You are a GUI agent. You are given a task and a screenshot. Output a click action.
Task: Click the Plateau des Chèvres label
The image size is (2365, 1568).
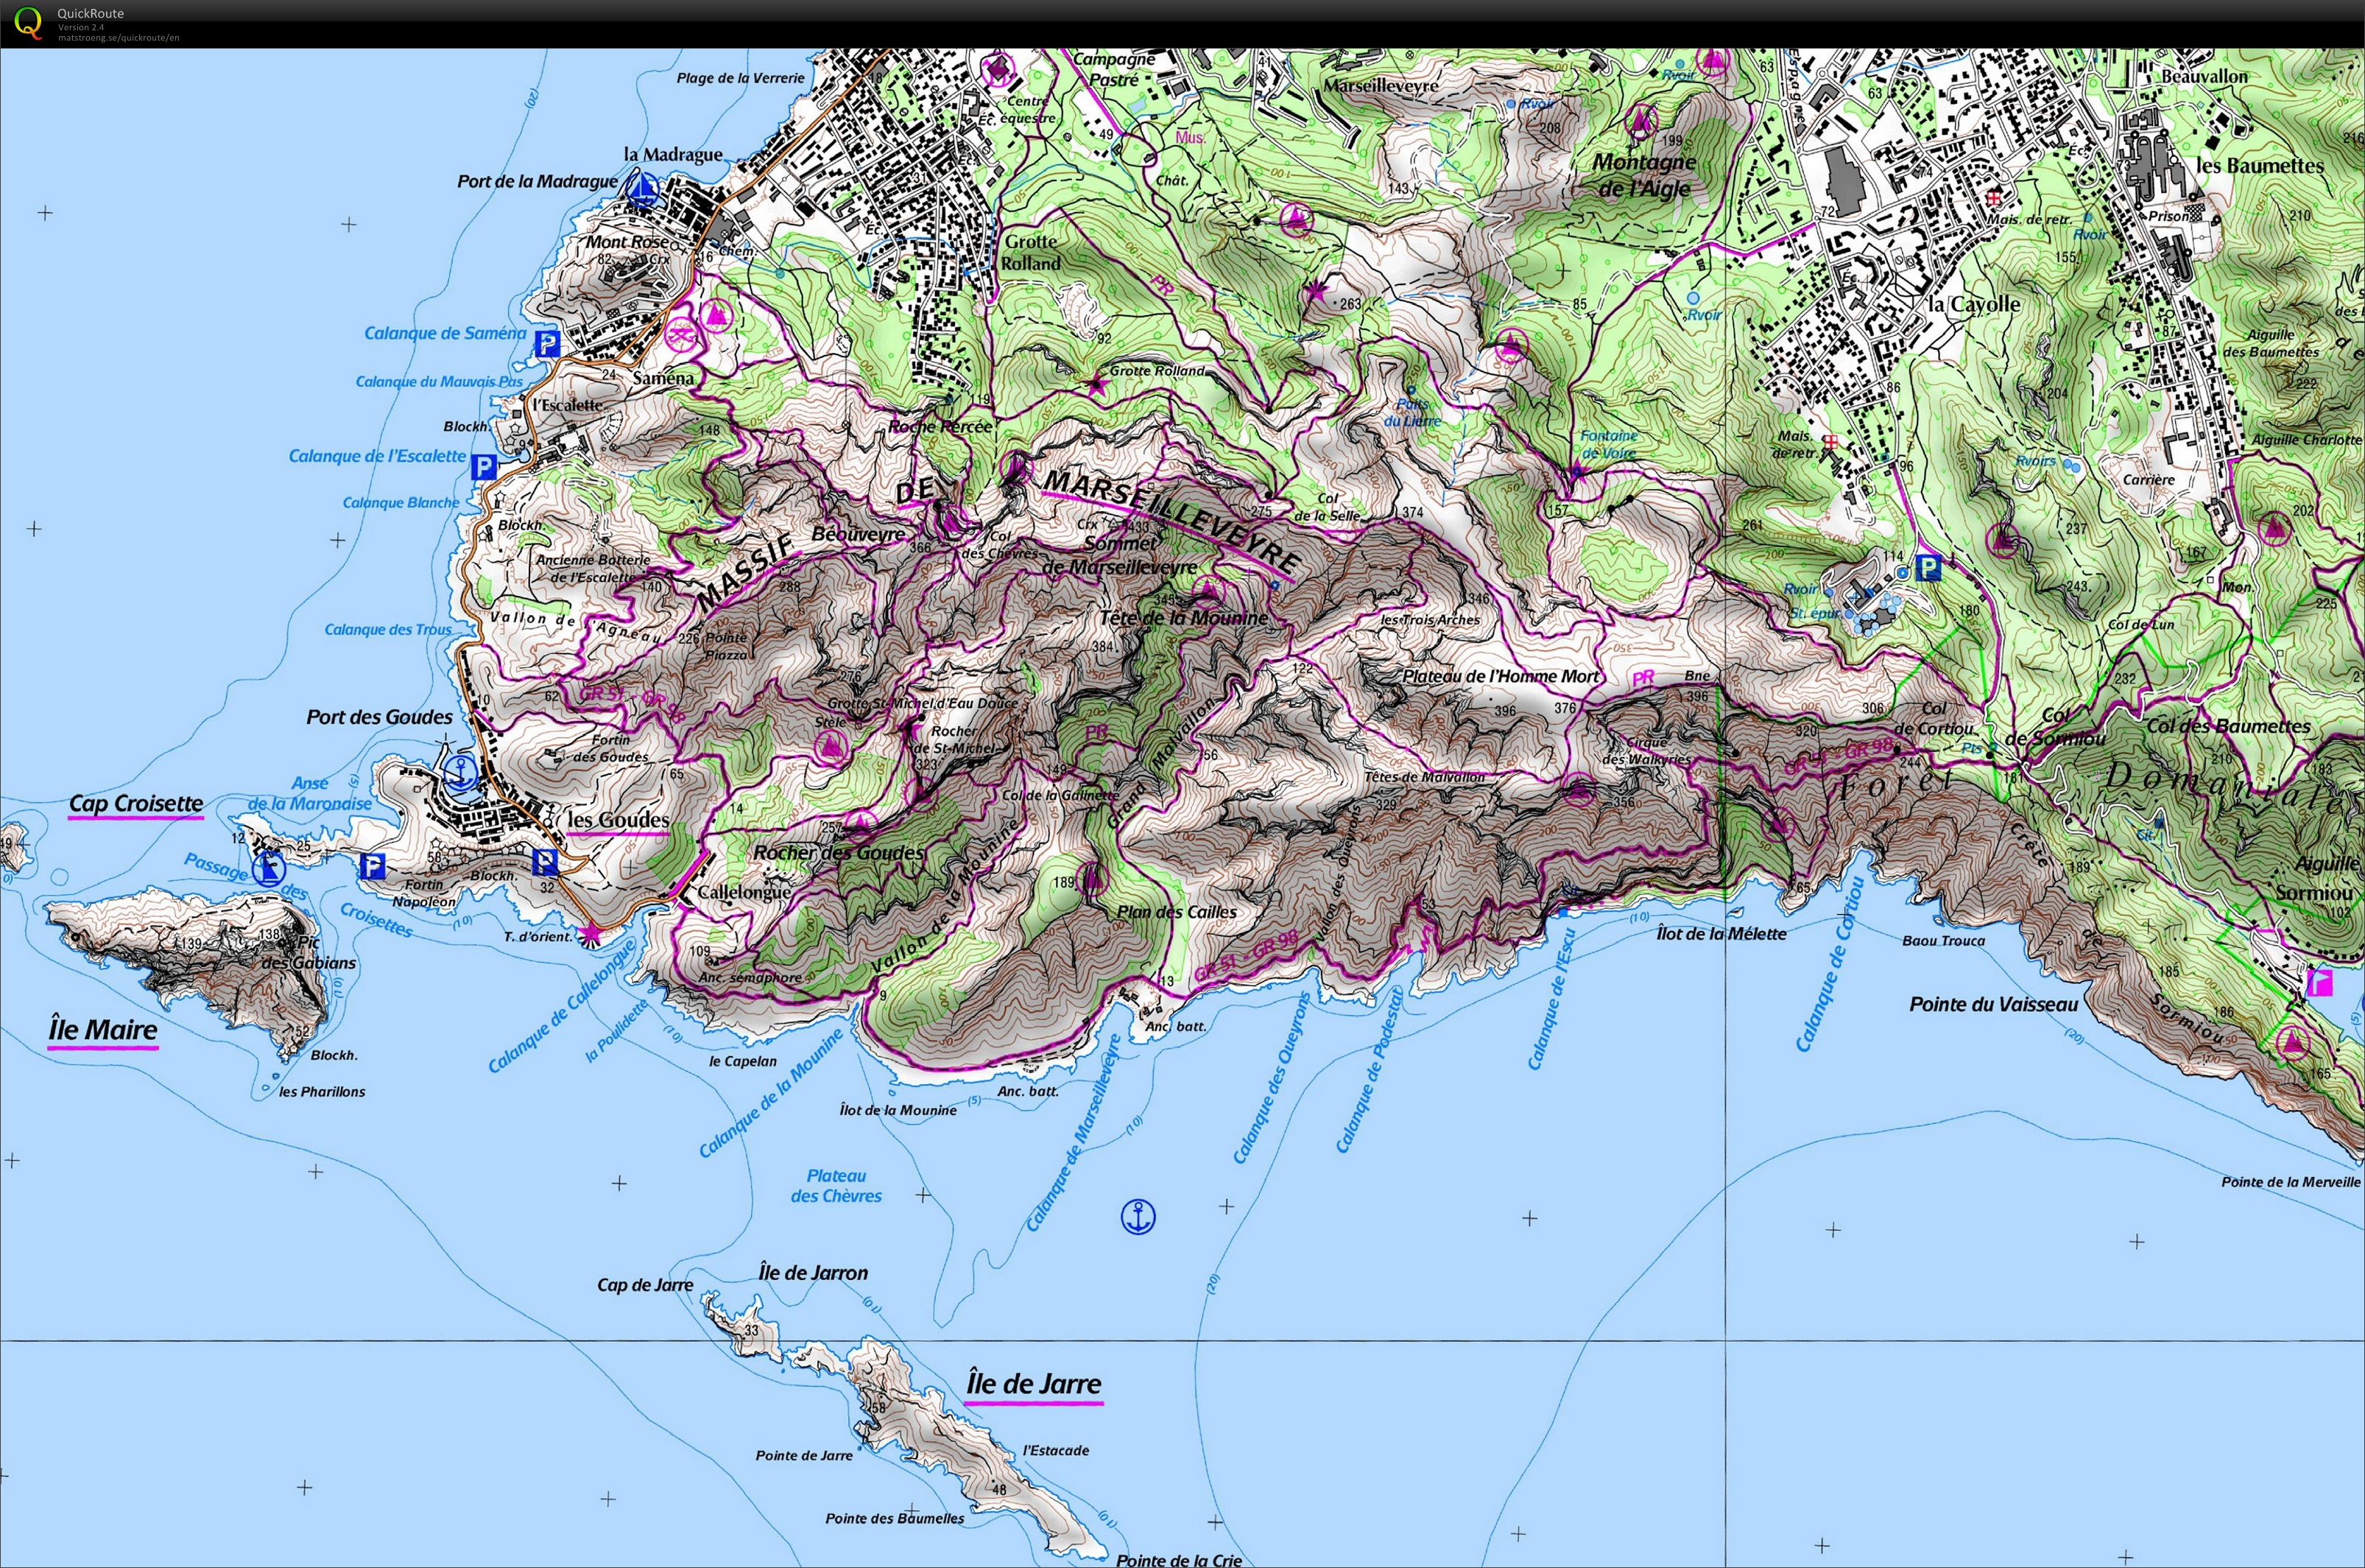836,1186
